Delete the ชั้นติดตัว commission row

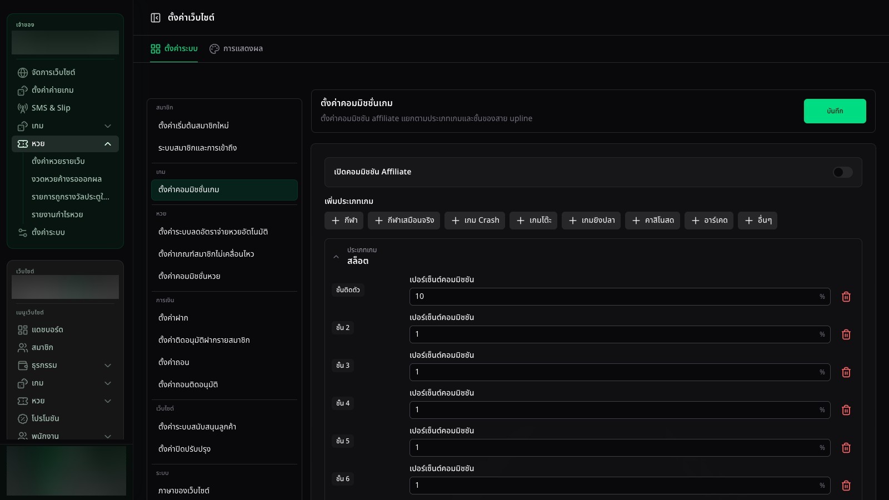[846, 297]
